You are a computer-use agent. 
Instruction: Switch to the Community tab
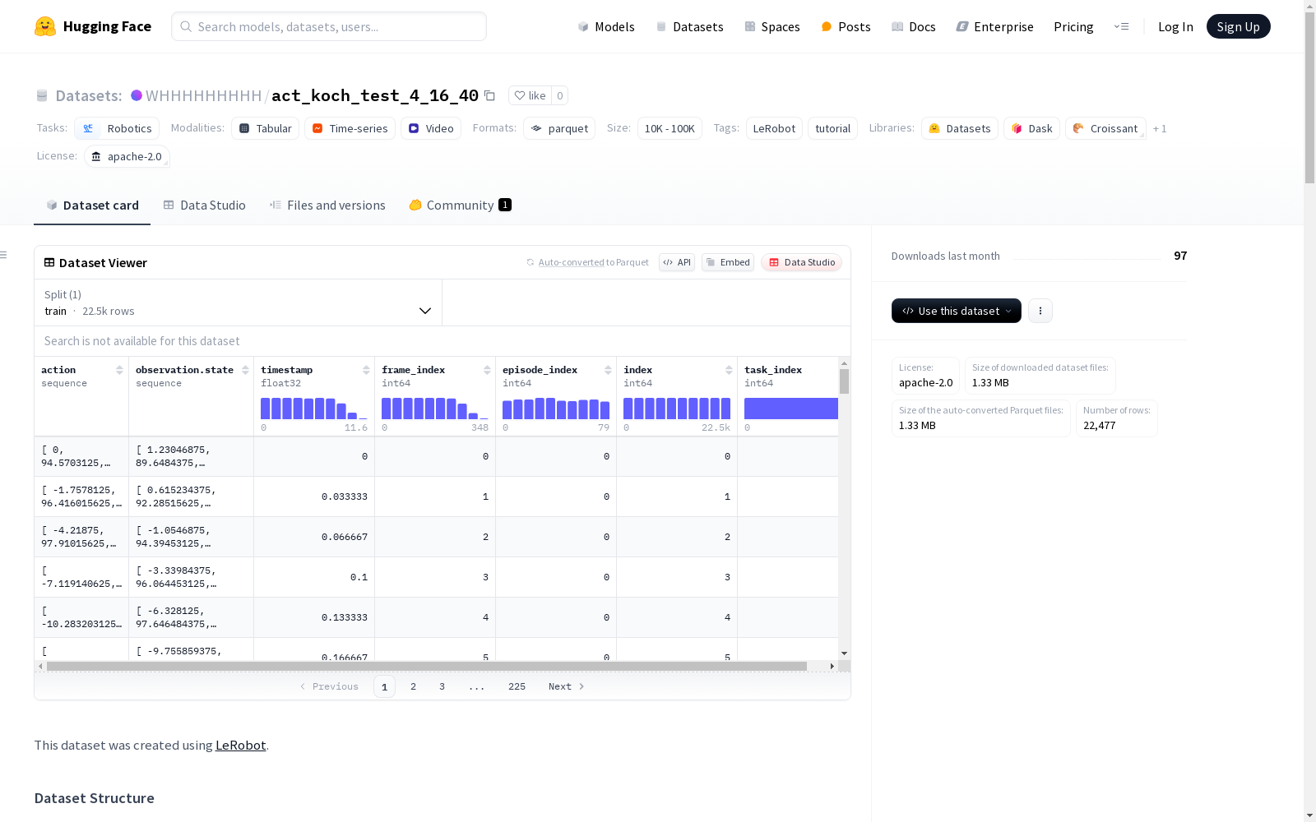461,205
